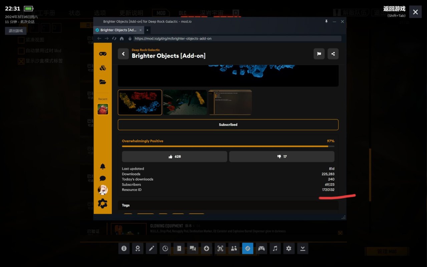Select the 状态 tab in game menu
Image resolution: width=427 pixels, height=267 pixels.
click(75, 13)
